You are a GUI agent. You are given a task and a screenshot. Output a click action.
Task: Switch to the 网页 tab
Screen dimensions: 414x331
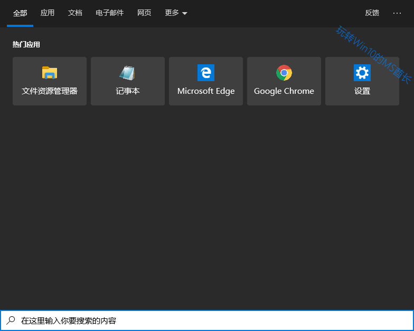[x=144, y=13]
